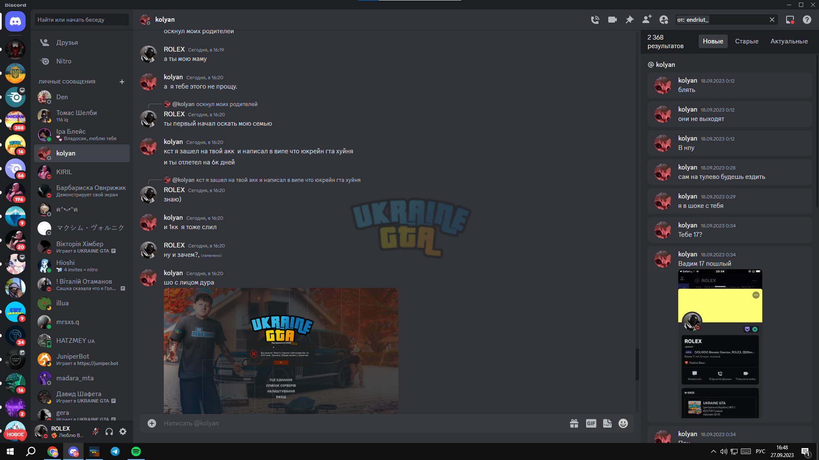The width and height of the screenshot is (819, 460).
Task: Open the inbox icon in the header
Action: 790,20
